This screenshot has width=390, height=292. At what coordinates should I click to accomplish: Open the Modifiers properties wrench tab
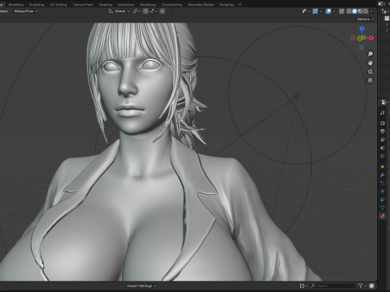coord(383,175)
